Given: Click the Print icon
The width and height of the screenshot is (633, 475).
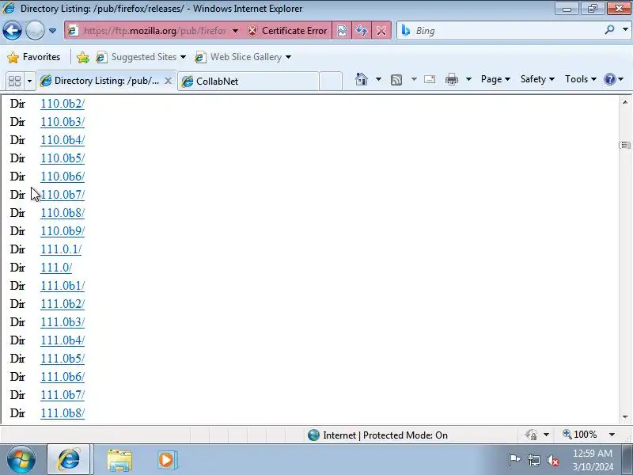Looking at the screenshot, I should coord(451,79).
